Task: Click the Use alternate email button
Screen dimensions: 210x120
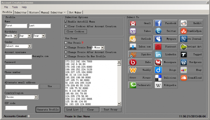Action: click(x=50, y=86)
